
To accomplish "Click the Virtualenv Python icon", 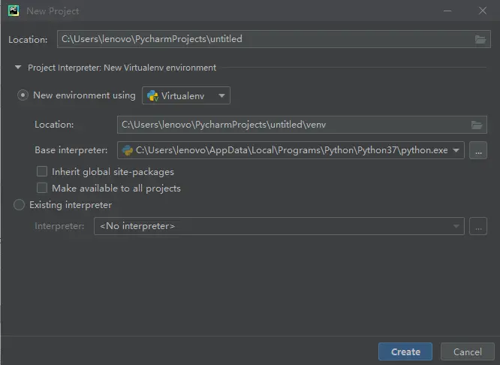I will coord(152,96).
